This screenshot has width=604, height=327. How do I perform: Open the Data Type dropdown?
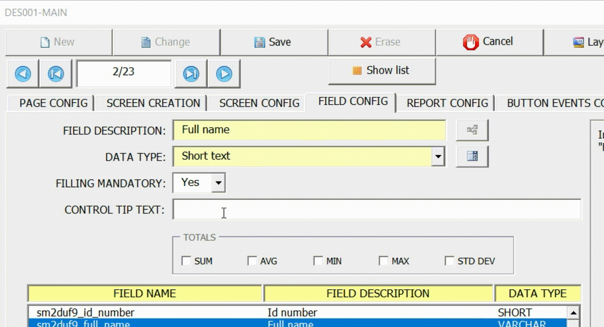(x=438, y=156)
